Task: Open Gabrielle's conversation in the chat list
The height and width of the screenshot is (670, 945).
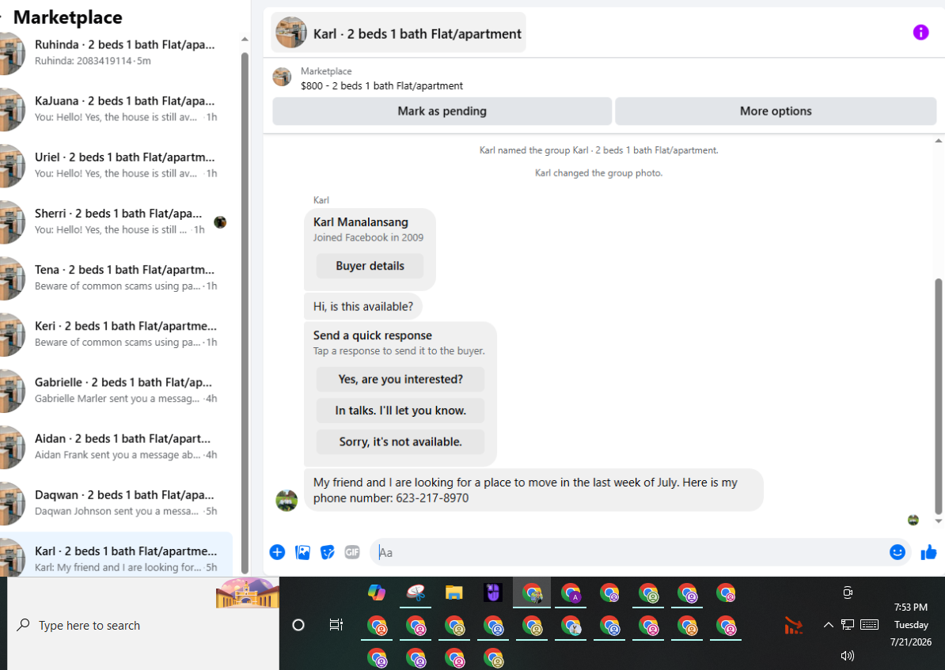Action: (116, 390)
